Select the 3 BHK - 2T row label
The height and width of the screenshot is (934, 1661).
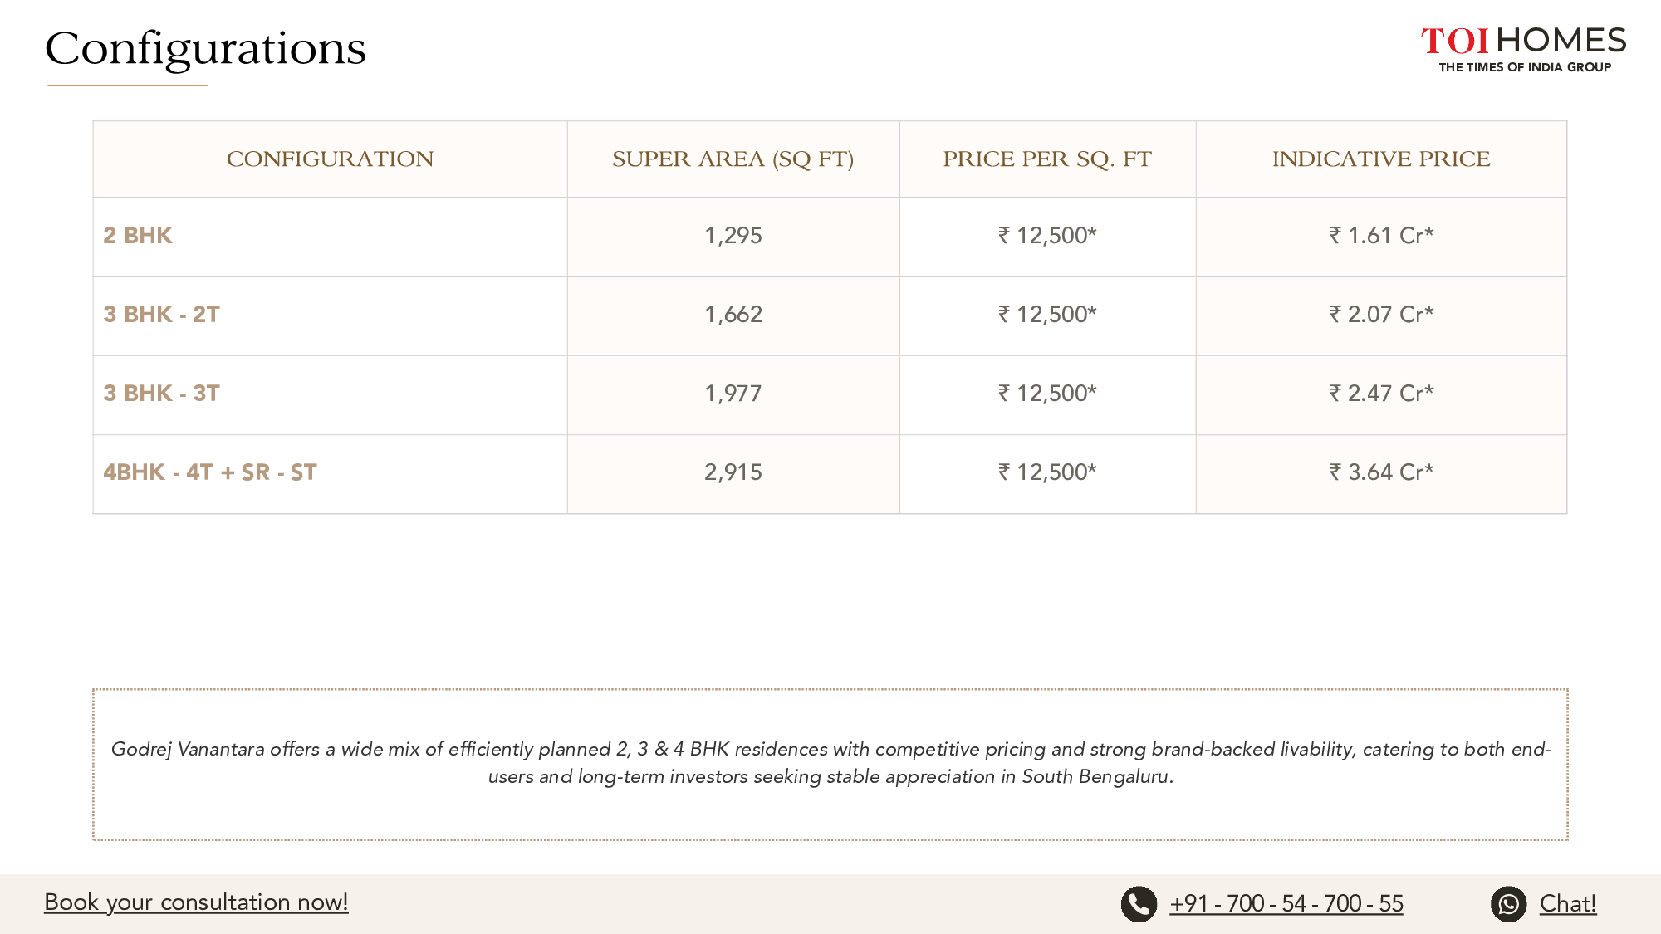[x=161, y=315]
